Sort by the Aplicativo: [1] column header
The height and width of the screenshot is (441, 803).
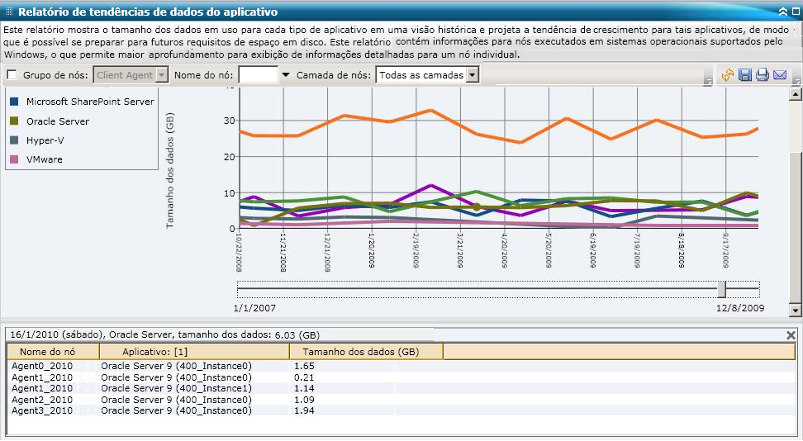(195, 352)
